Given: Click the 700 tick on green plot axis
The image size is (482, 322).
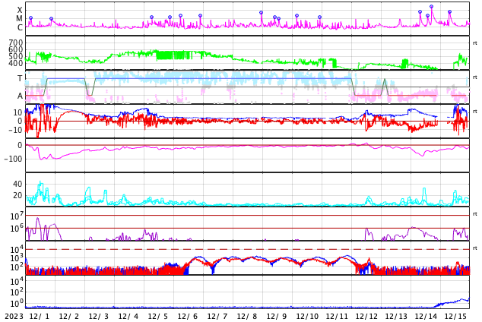Looking at the screenshot, I should (15, 43).
